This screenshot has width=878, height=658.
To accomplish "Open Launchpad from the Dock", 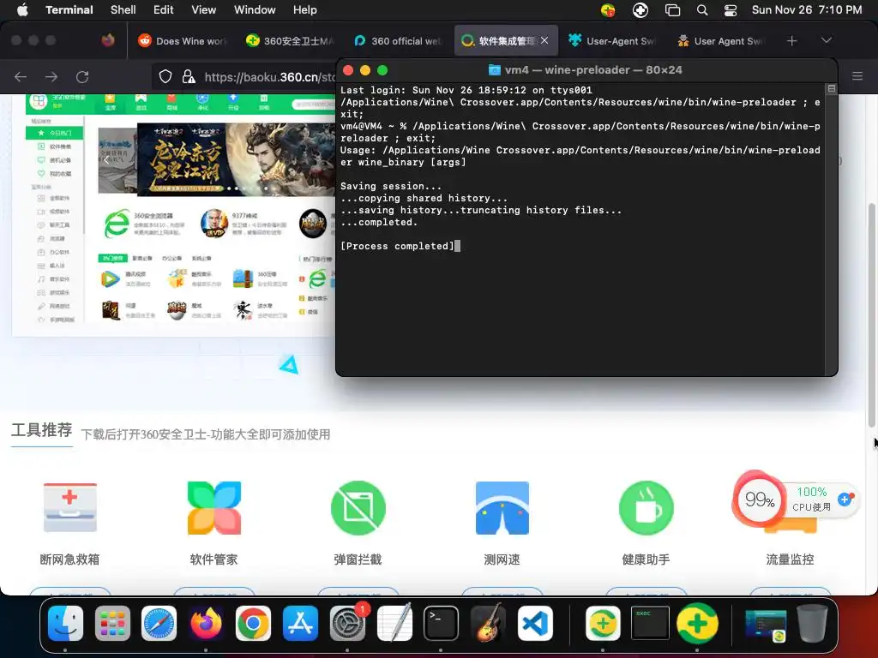I will tap(112, 623).
